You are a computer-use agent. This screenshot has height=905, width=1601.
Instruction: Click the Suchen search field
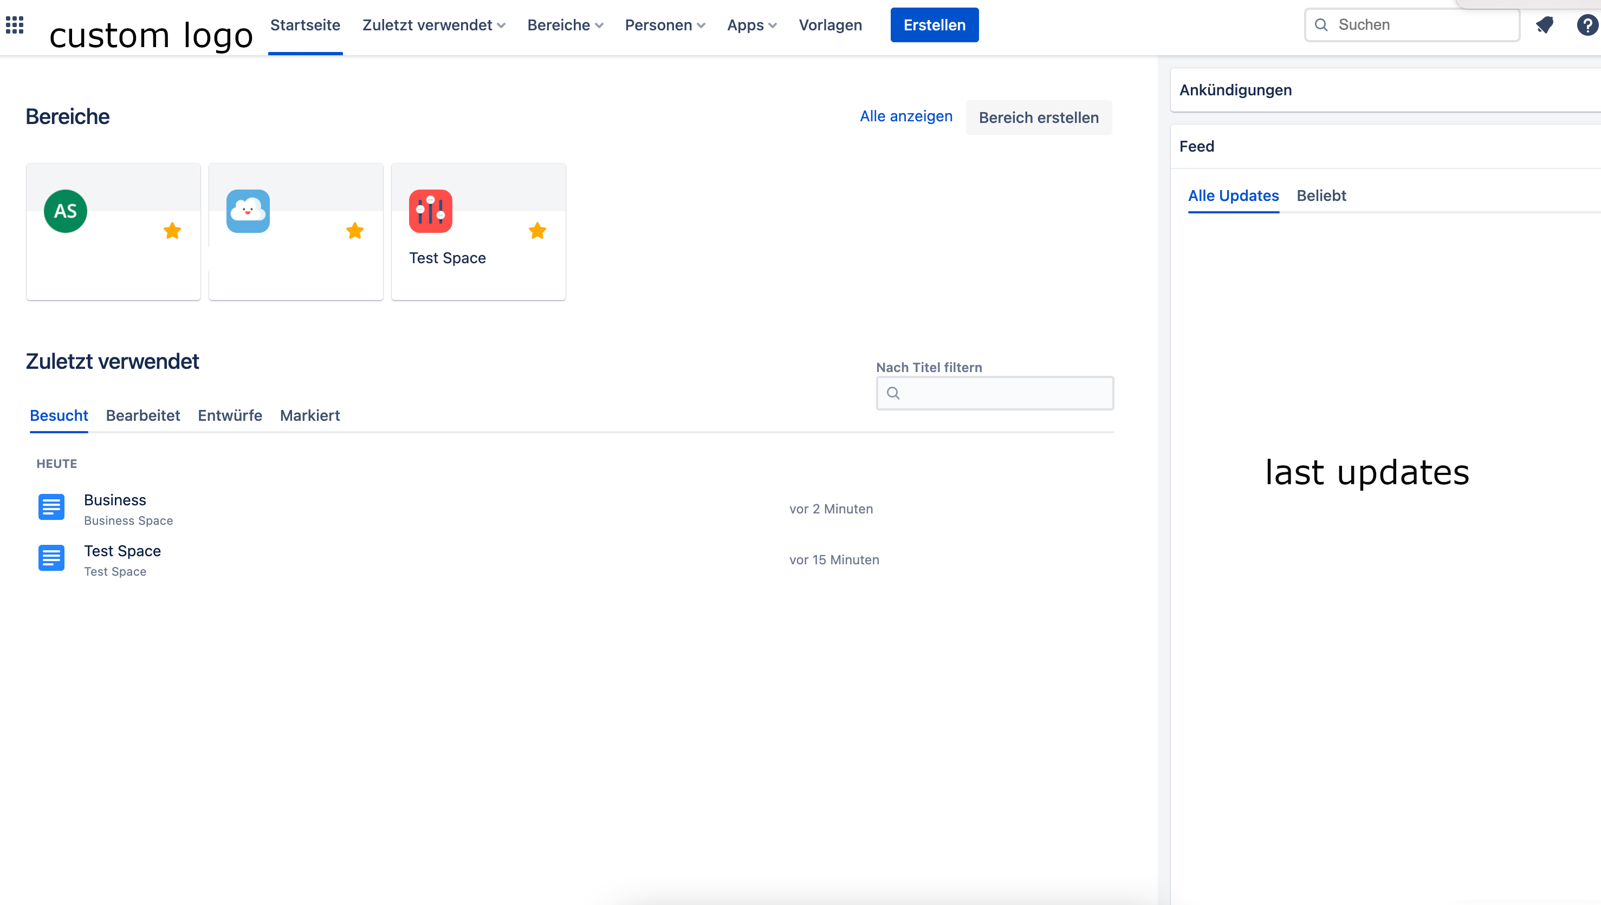1412,25
